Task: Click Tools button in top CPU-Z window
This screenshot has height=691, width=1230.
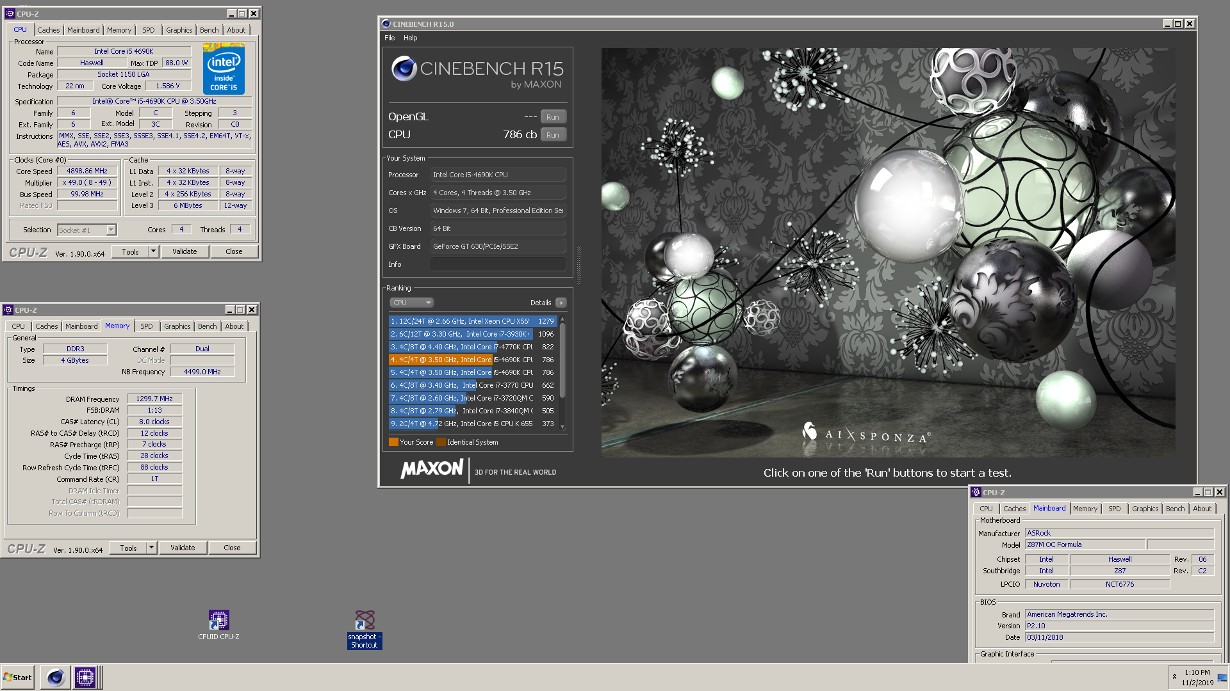Action: click(x=130, y=252)
